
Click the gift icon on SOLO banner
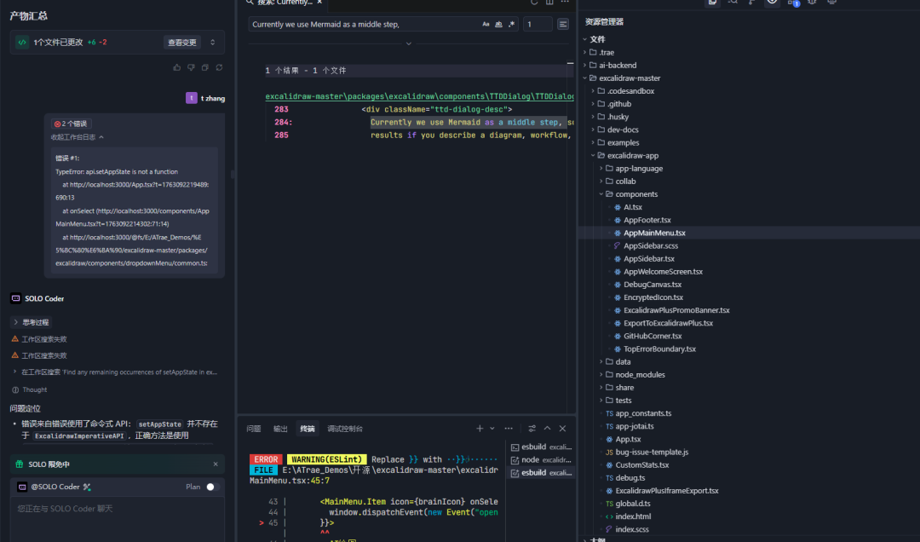pos(20,464)
